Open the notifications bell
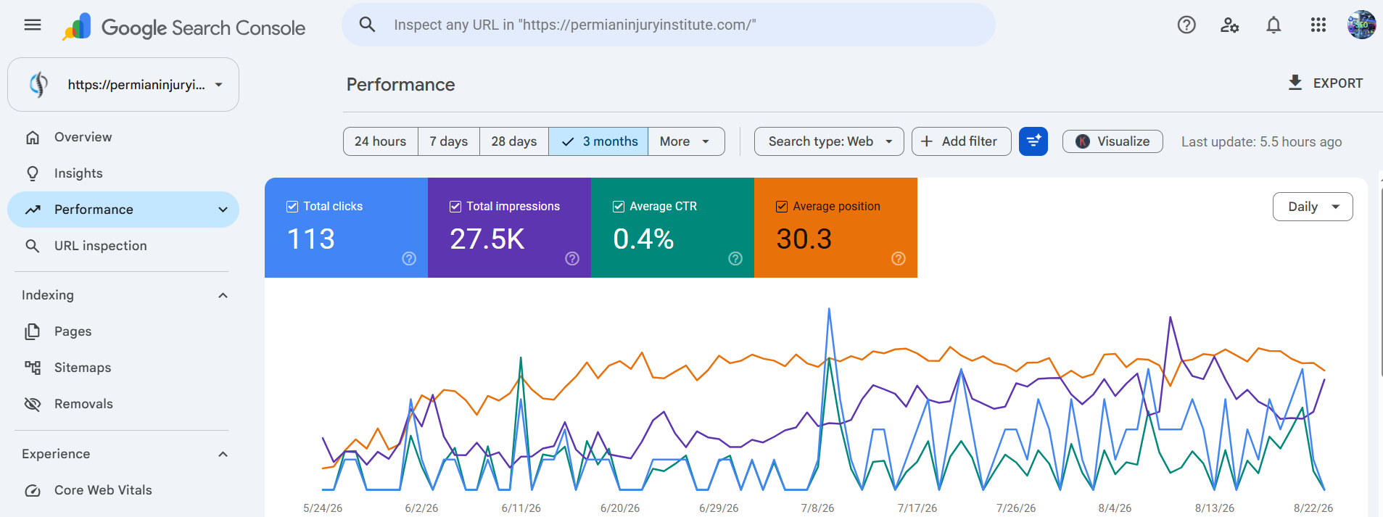 [x=1273, y=25]
